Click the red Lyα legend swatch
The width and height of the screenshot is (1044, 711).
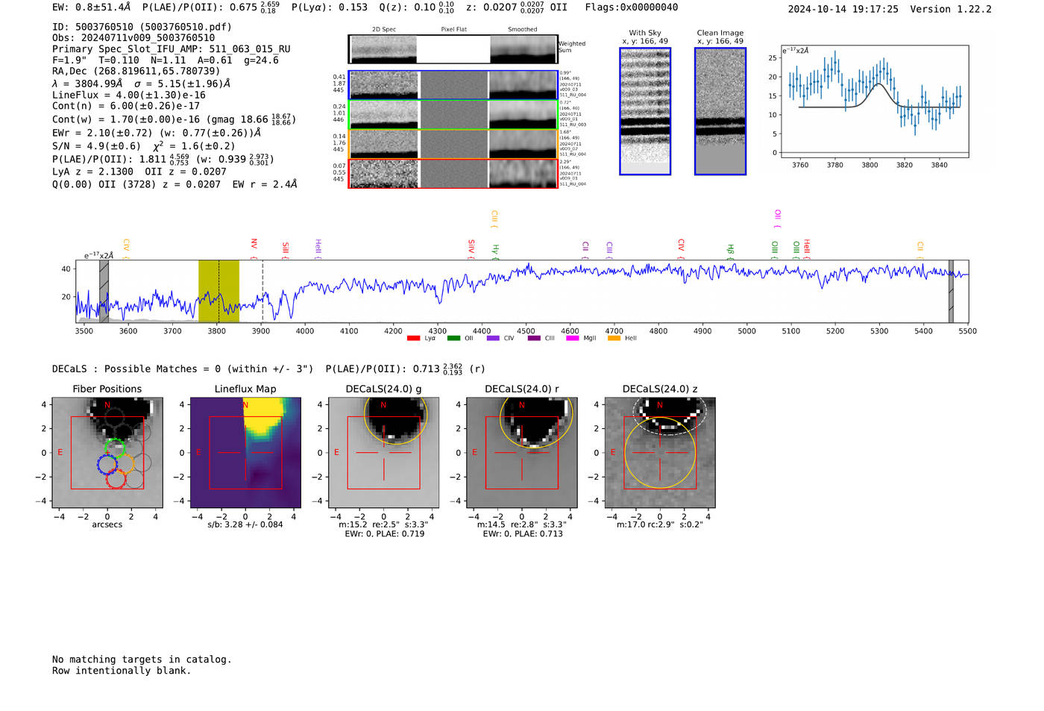(413, 339)
